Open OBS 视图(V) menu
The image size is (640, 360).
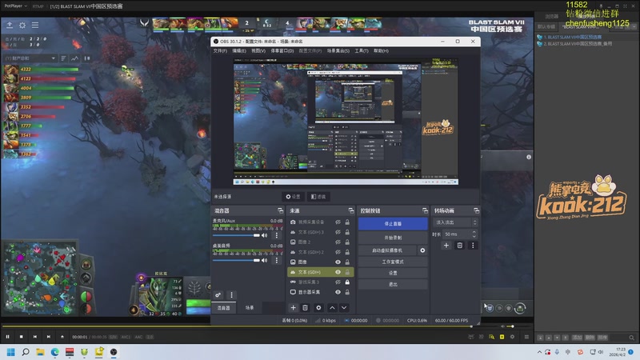click(258, 50)
